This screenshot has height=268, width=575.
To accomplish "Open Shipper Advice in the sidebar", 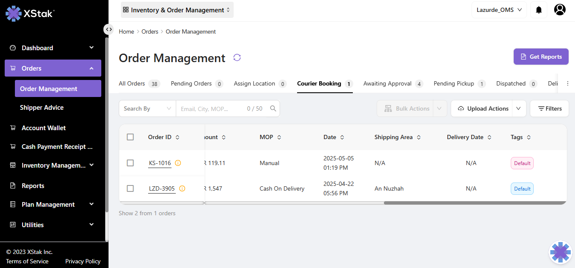I will pyautogui.click(x=42, y=108).
